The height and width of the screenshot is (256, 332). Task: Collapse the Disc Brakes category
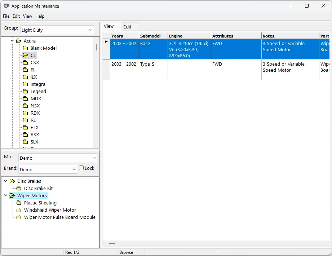coord(5,181)
